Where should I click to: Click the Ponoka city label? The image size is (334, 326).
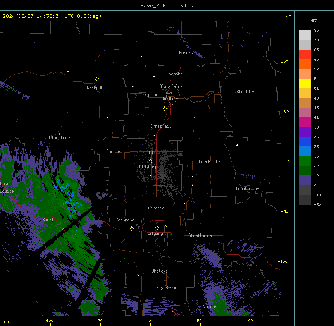click(x=186, y=53)
